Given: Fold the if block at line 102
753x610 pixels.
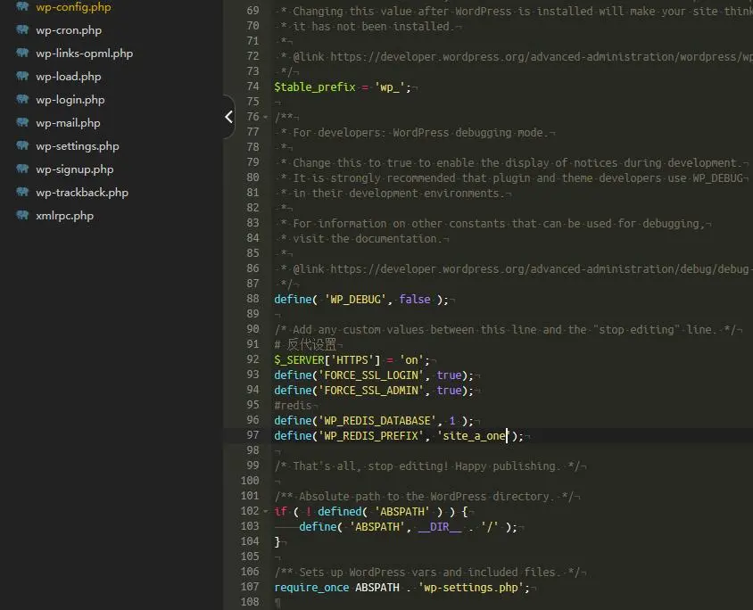Looking at the screenshot, I should [265, 512].
